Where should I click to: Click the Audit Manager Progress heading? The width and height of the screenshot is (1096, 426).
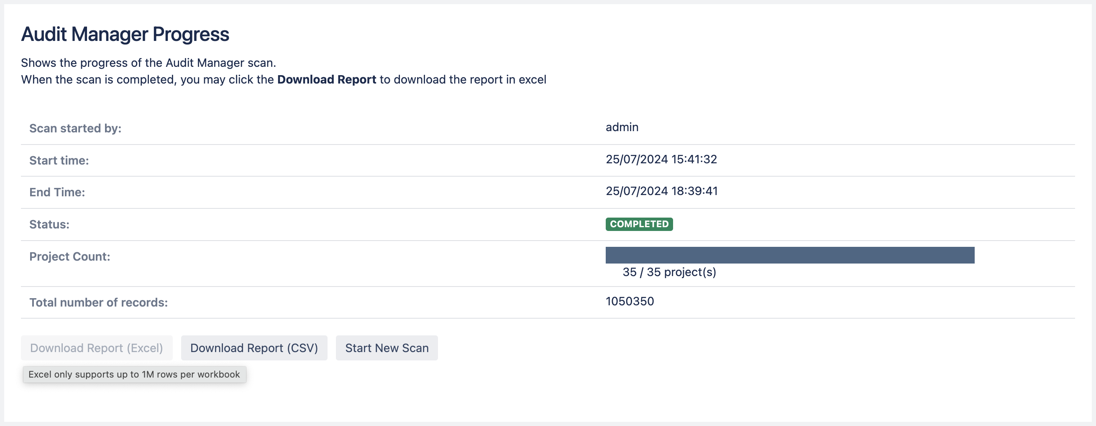click(125, 34)
